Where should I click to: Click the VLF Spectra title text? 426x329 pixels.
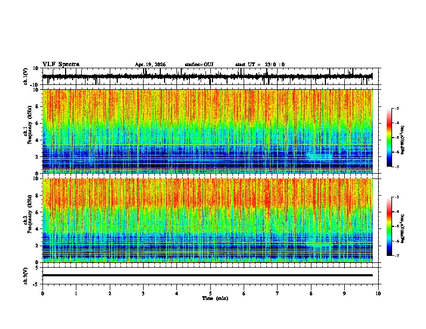(61, 65)
